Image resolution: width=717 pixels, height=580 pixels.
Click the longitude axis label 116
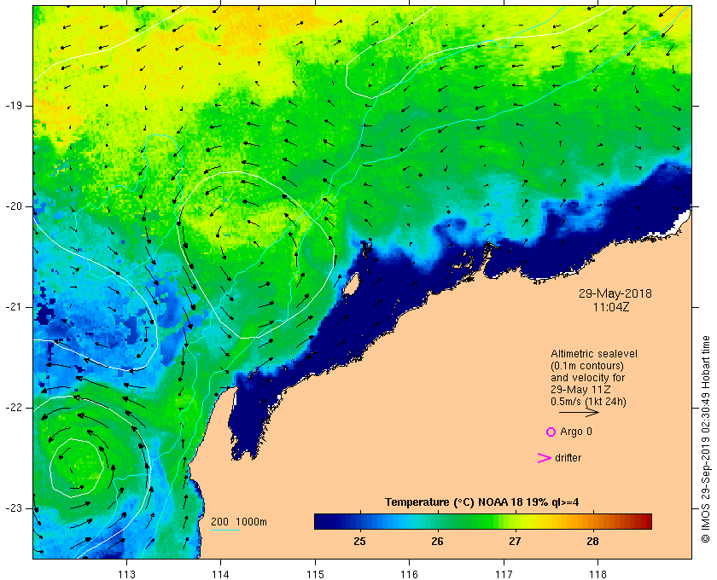coord(409,575)
